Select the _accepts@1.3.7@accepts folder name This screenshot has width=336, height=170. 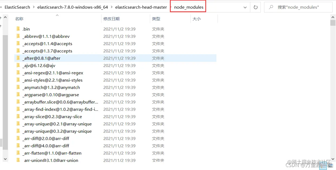click(x=47, y=51)
